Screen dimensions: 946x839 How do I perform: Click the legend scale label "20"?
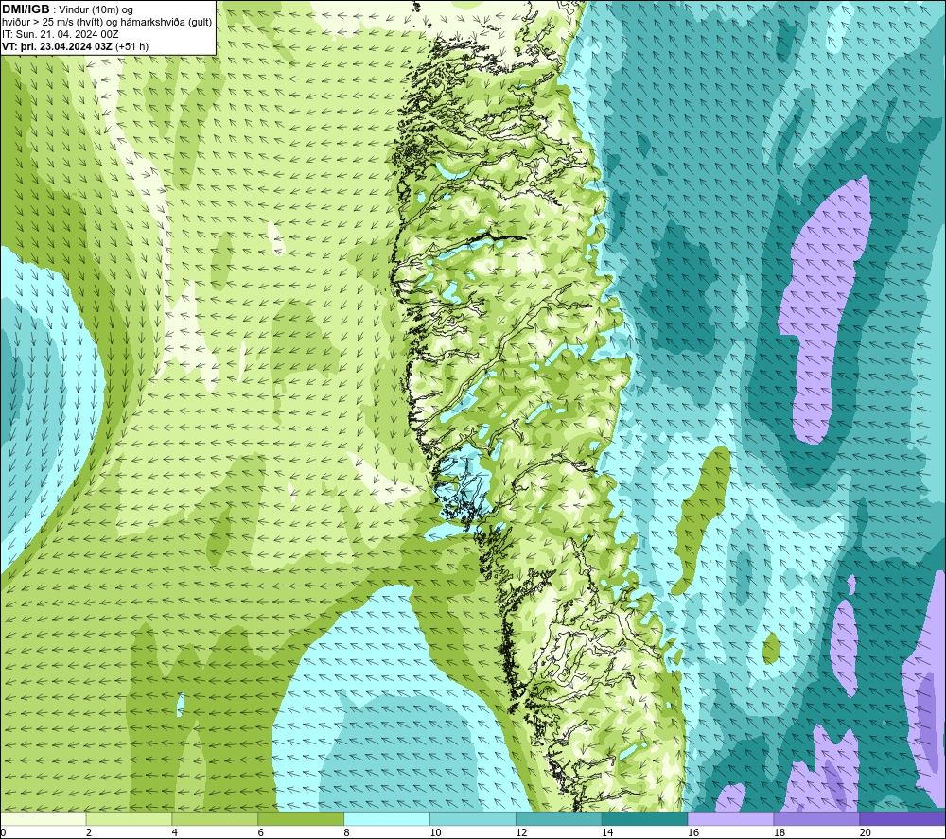(866, 832)
